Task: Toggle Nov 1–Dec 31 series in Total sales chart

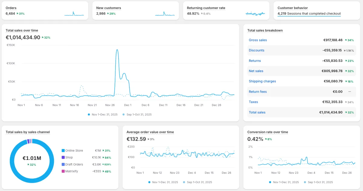Action: tap(102, 115)
